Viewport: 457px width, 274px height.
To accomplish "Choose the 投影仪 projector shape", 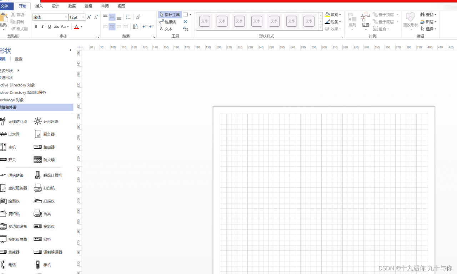I will pyautogui.click(x=45, y=227).
